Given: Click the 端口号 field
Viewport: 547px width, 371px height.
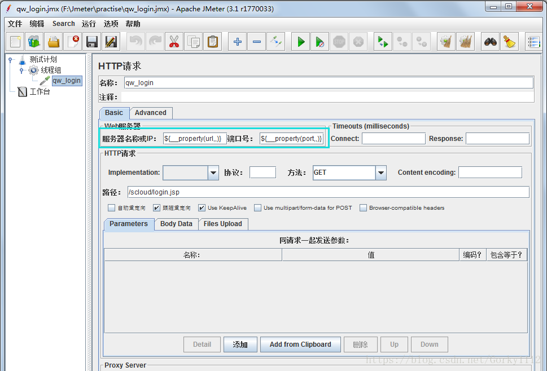Looking at the screenshot, I should click(x=292, y=139).
